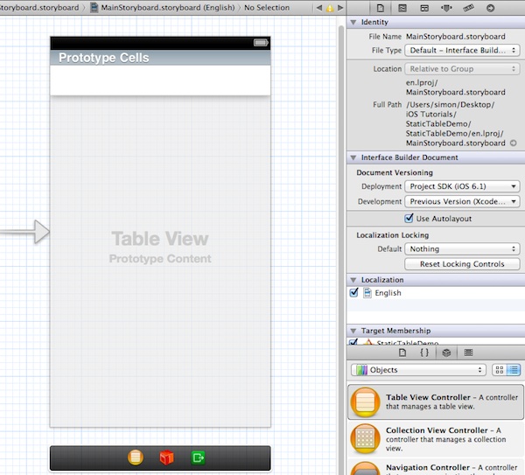The height and width of the screenshot is (475, 525).
Task: Open the Quick Help inspector
Action: 402,7
